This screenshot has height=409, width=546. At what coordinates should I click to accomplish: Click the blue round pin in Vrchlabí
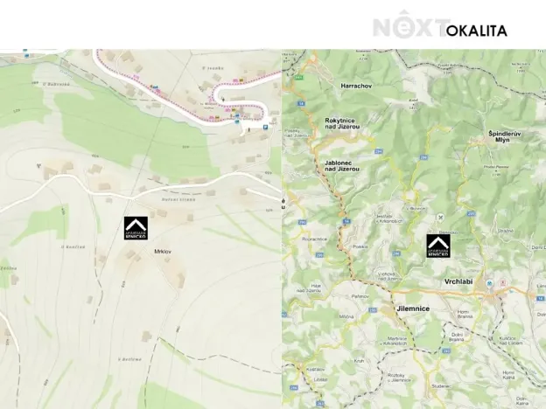(x=490, y=283)
